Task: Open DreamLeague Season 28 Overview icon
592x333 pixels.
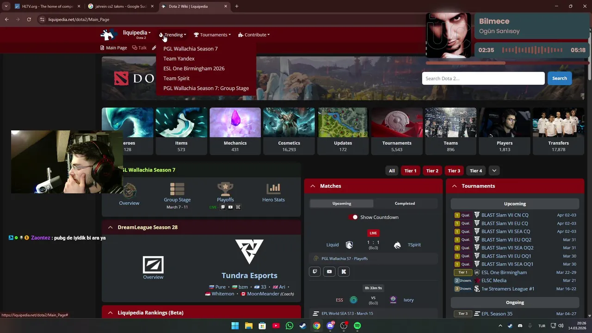Action: pyautogui.click(x=153, y=265)
